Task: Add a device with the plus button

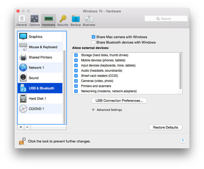Action: [21, 127]
